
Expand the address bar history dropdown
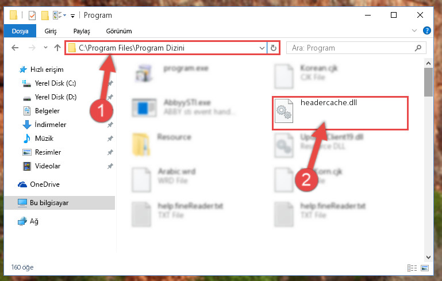tap(262, 48)
